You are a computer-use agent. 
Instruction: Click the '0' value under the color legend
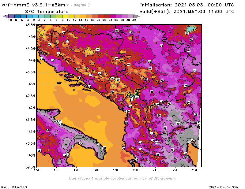pyautogui.click(x=39, y=20)
